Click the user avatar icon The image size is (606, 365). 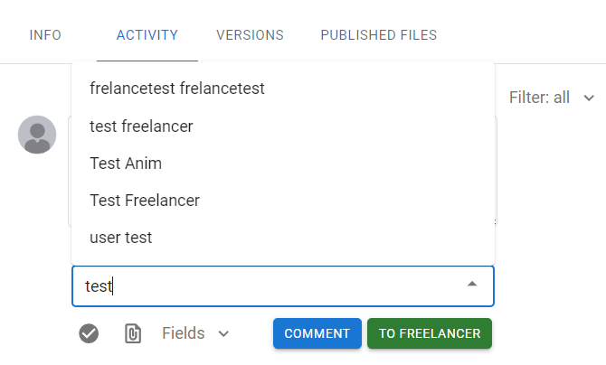(37, 135)
